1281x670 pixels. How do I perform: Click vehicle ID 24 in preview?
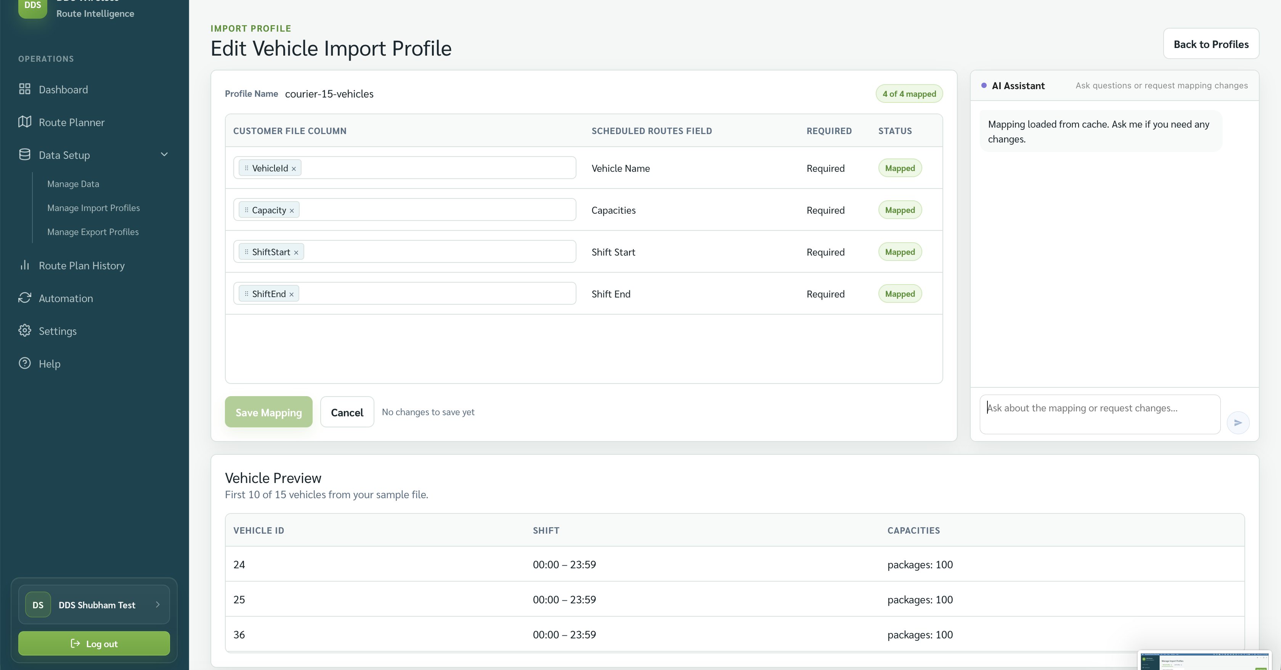point(239,564)
